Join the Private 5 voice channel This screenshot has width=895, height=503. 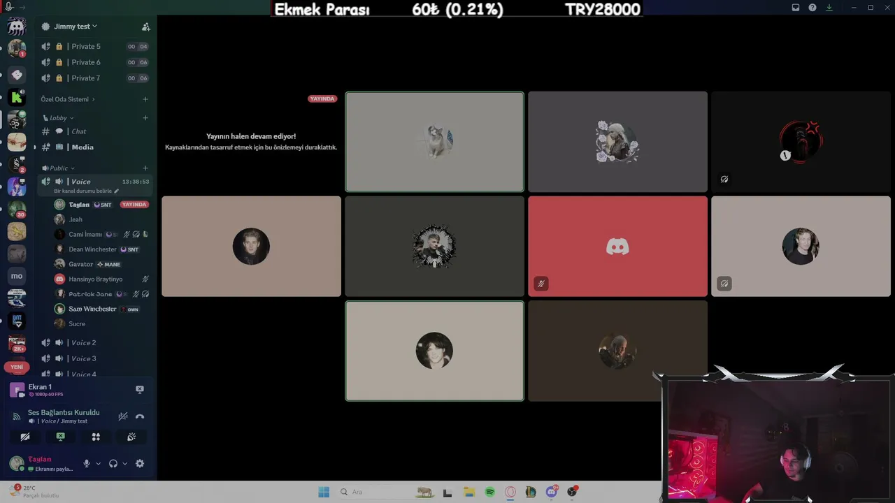pyautogui.click(x=94, y=46)
